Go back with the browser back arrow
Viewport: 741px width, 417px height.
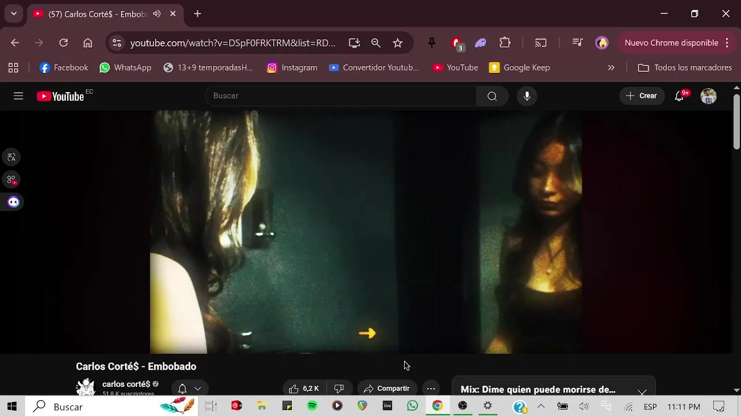pyautogui.click(x=15, y=43)
